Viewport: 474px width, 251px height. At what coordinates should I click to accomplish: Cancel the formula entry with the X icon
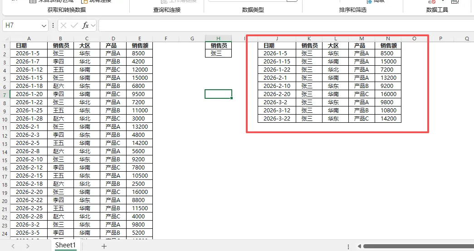[63, 25]
